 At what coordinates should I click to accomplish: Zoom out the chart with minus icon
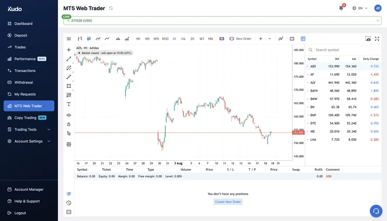(x=270, y=39)
